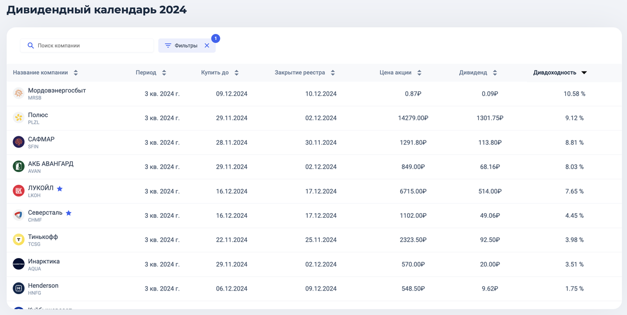Click the АКБ АВАНГАРД logo icon
Image resolution: width=627 pixels, height=315 pixels.
(19, 167)
